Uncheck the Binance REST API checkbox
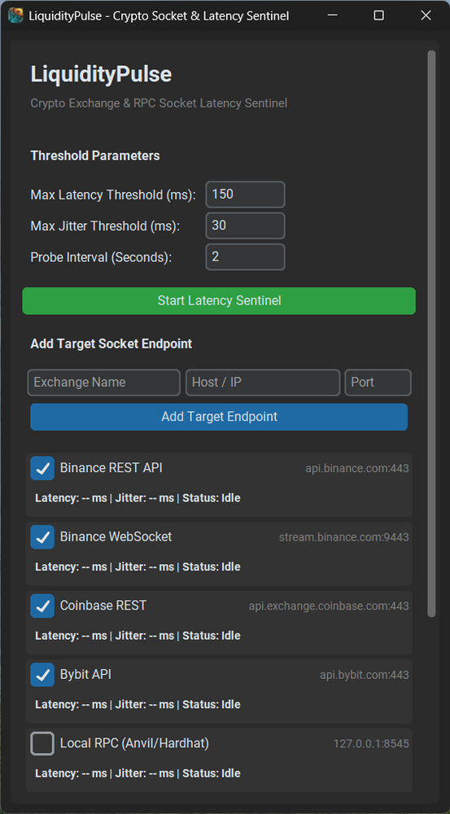The width and height of the screenshot is (450, 814). tap(42, 469)
